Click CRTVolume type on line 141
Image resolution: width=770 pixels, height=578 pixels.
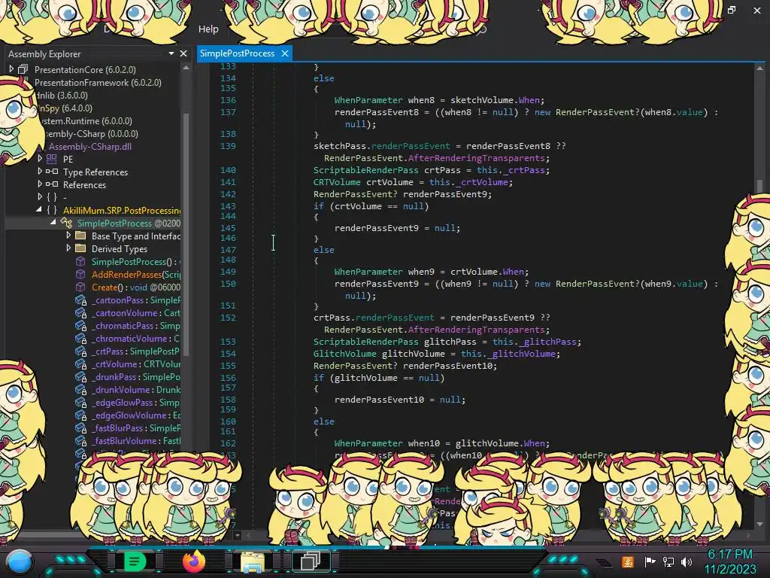point(337,182)
